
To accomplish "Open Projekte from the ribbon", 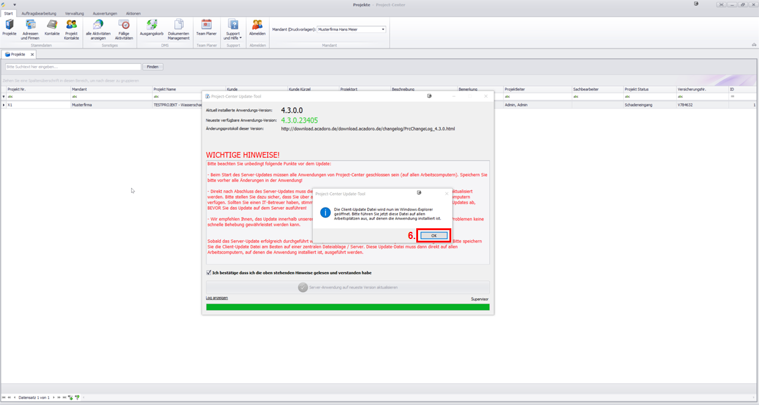I will pos(9,28).
